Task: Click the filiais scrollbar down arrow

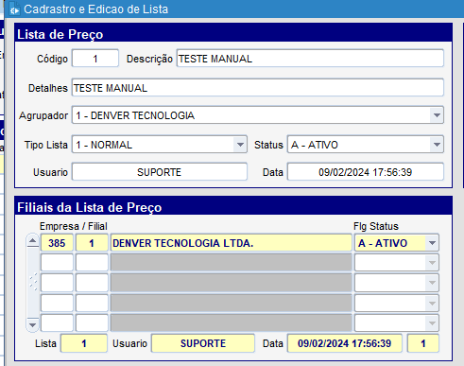Action: tap(32, 324)
